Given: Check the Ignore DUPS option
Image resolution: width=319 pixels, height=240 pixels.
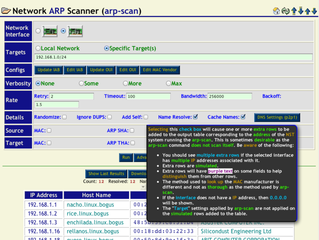Looking at the screenshot, I should (109, 117).
